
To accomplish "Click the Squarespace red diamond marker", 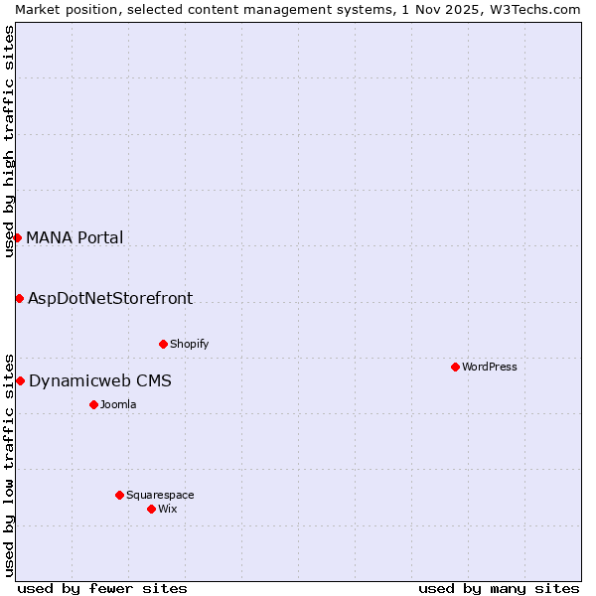I will click(119, 495).
